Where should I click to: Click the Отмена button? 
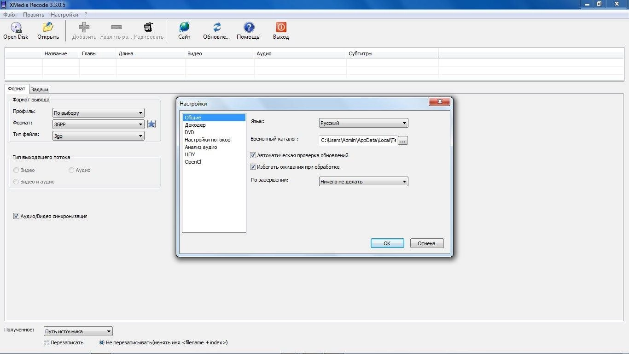(427, 243)
